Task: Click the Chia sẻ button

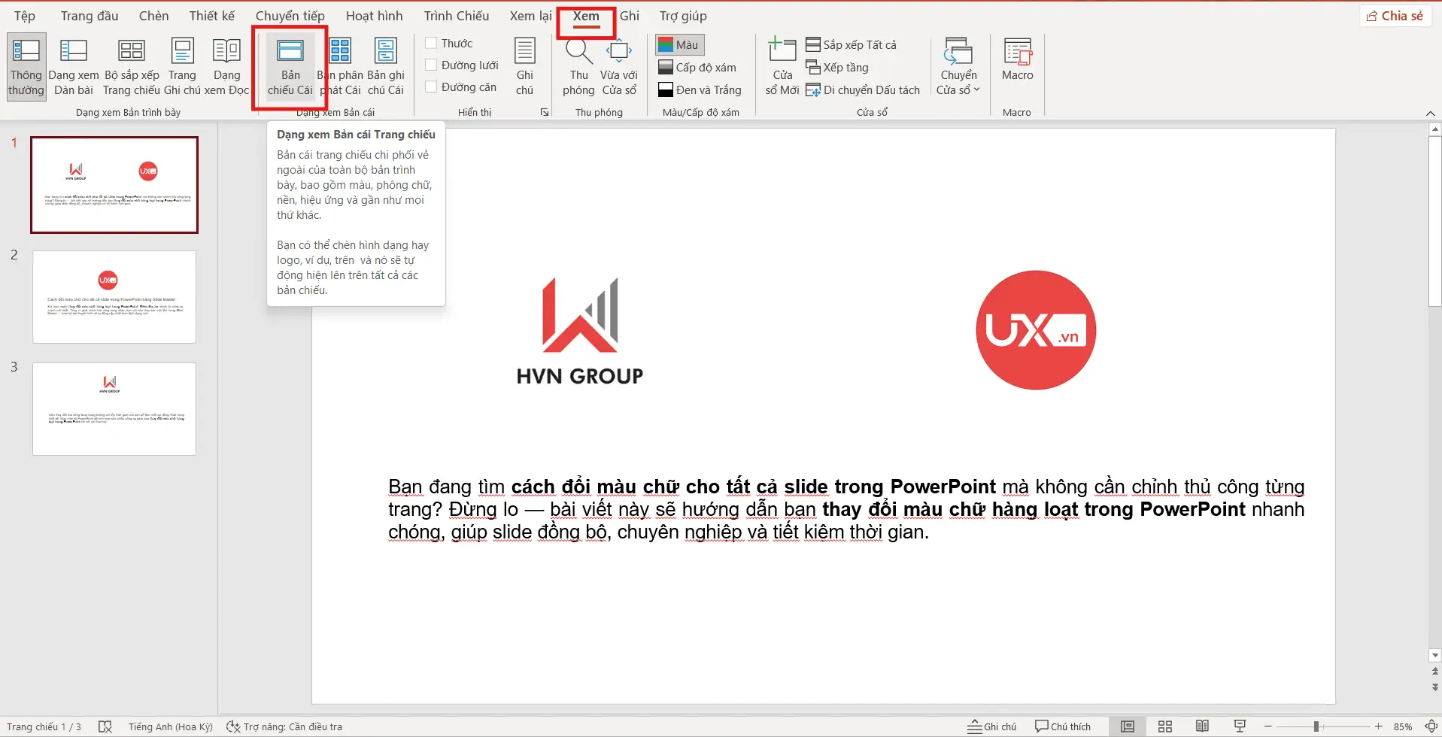Action: (1395, 15)
